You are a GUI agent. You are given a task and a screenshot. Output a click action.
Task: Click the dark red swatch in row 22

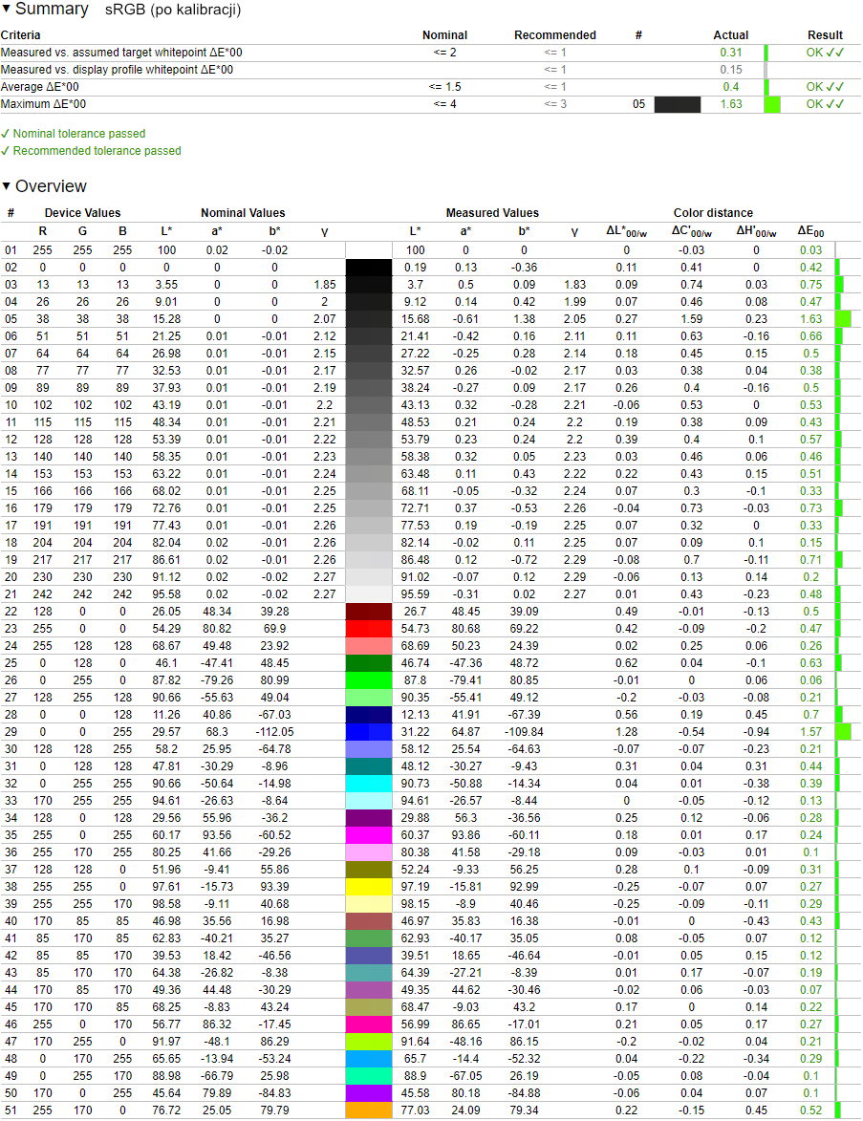tap(369, 612)
